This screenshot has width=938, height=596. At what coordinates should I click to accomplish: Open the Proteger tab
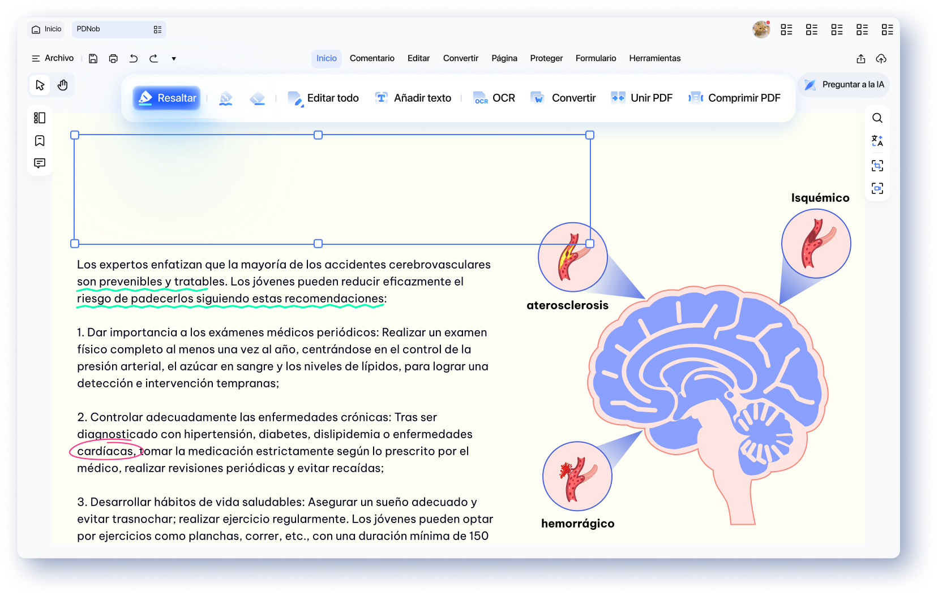coord(546,58)
